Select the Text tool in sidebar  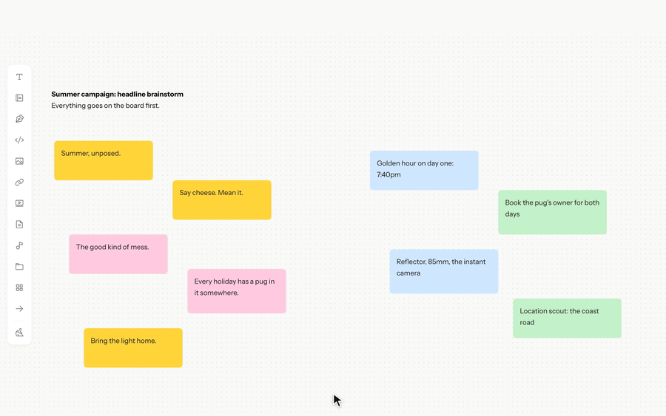19,77
